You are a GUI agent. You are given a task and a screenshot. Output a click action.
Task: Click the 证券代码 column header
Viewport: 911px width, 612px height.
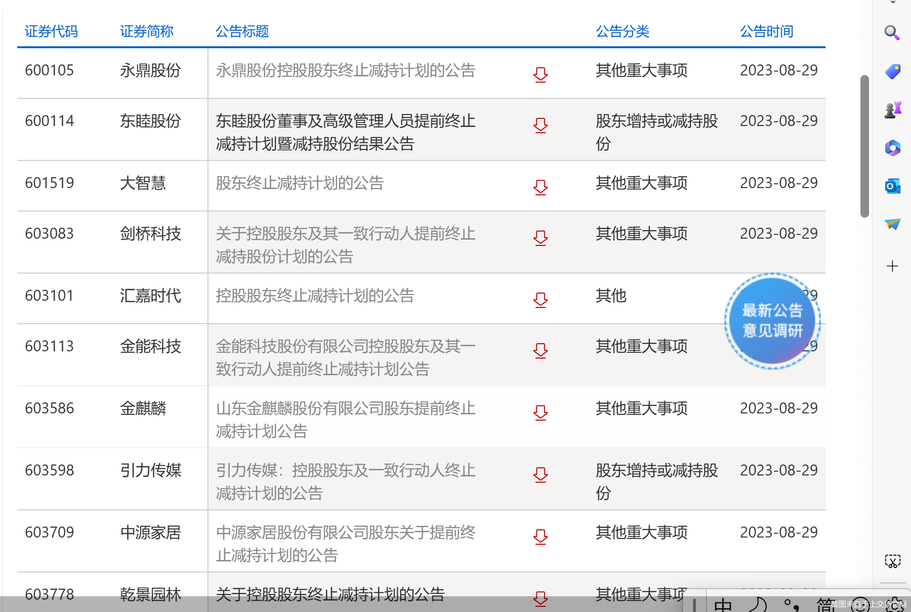51,32
